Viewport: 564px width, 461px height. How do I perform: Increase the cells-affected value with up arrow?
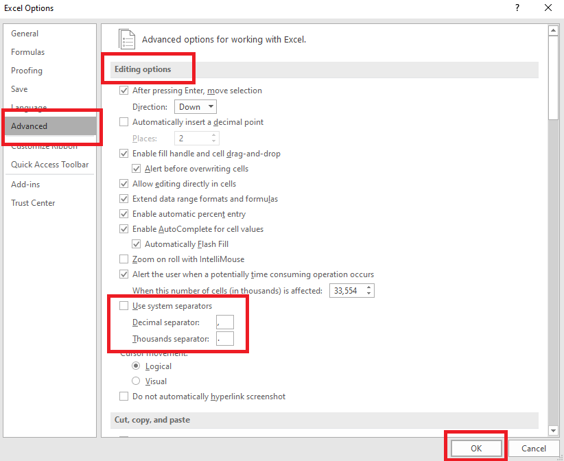click(369, 287)
